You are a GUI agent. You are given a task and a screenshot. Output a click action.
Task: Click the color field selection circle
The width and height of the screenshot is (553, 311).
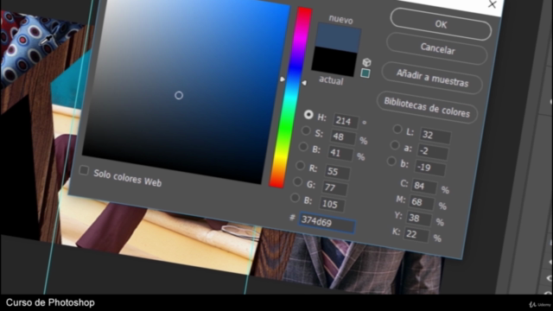(x=179, y=95)
